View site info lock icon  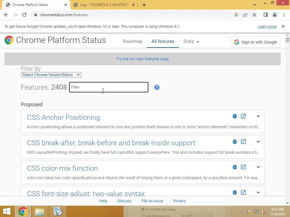[36, 15]
